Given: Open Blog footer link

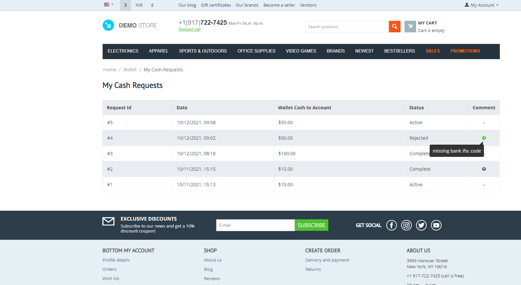Looking at the screenshot, I should 209,269.
